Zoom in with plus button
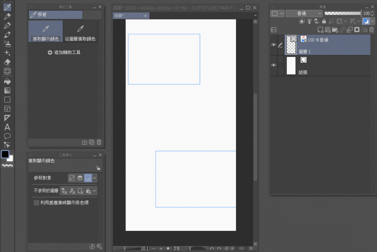Screen dimensions: 377x252 point(161,248)
